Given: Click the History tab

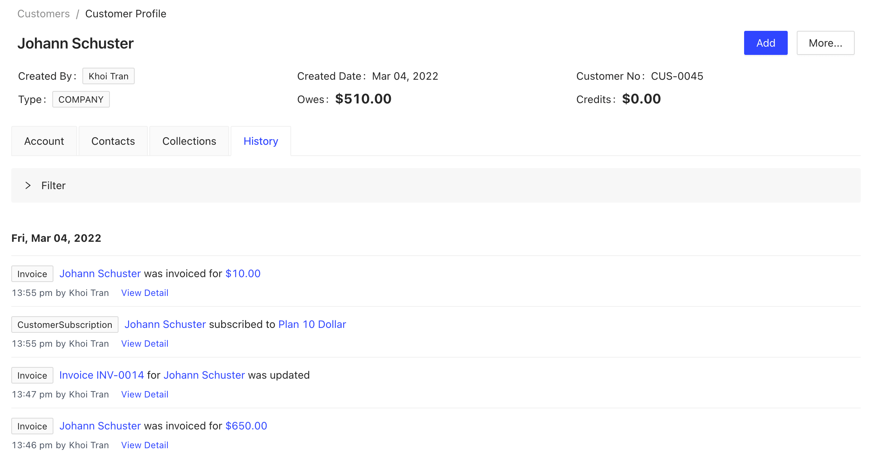Looking at the screenshot, I should 260,141.
